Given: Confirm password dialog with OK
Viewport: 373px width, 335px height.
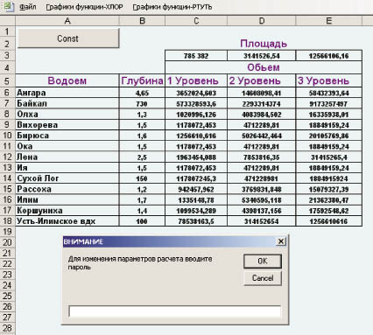Looking at the screenshot, I should pyautogui.click(x=263, y=261).
